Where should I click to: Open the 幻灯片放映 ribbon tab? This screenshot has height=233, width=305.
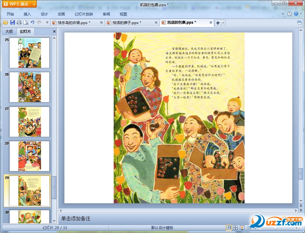coord(84,14)
